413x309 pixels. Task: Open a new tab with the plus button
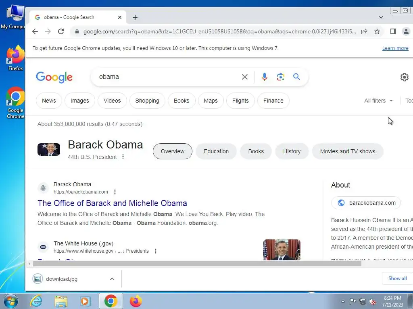tap(135, 17)
